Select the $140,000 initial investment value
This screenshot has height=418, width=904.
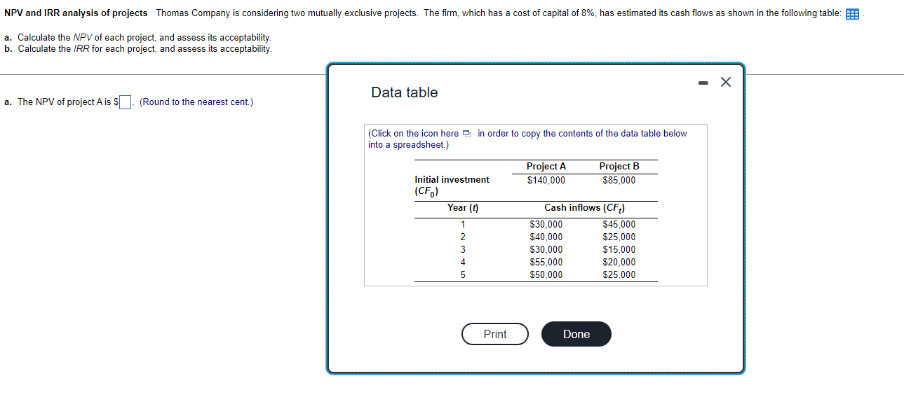pyautogui.click(x=546, y=180)
